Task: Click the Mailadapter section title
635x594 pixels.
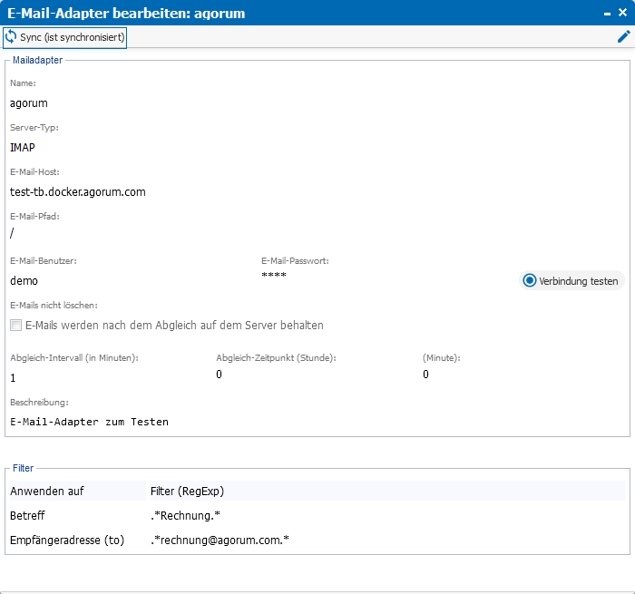Action: tap(38, 60)
